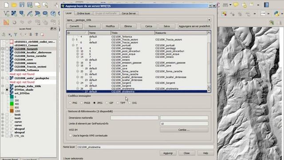Select the JPEG image encoding
Image resolution: width=284 pixels, height=160 pixels.
pyautogui.click(x=95, y=103)
